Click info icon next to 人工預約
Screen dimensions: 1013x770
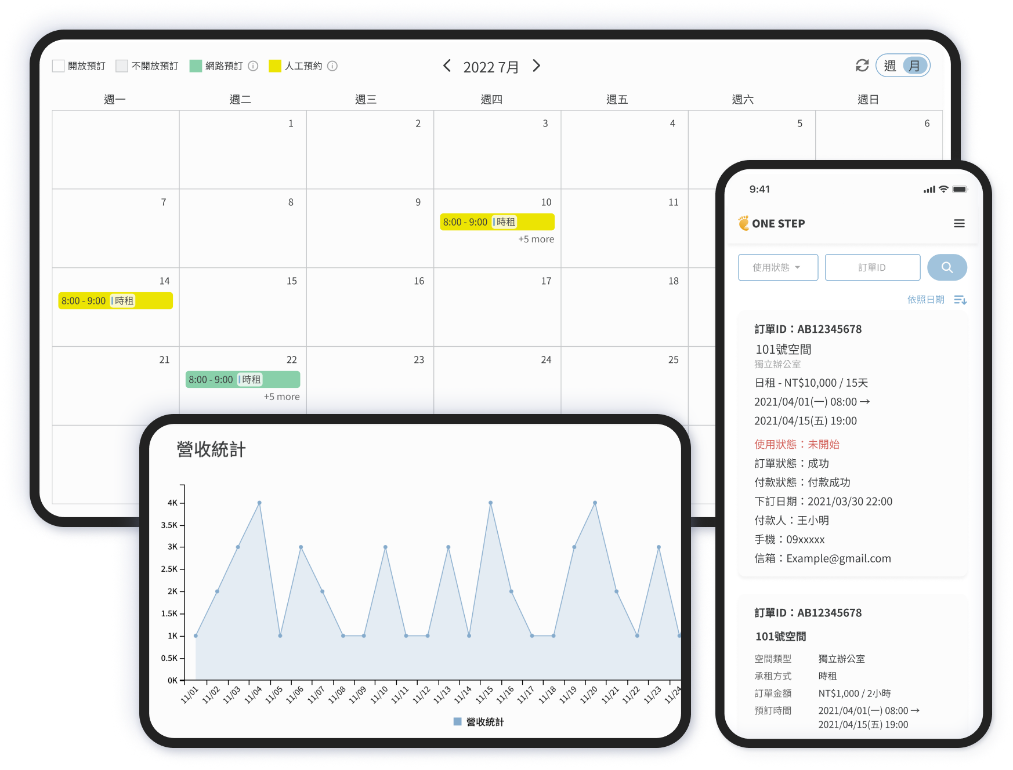[x=332, y=66]
